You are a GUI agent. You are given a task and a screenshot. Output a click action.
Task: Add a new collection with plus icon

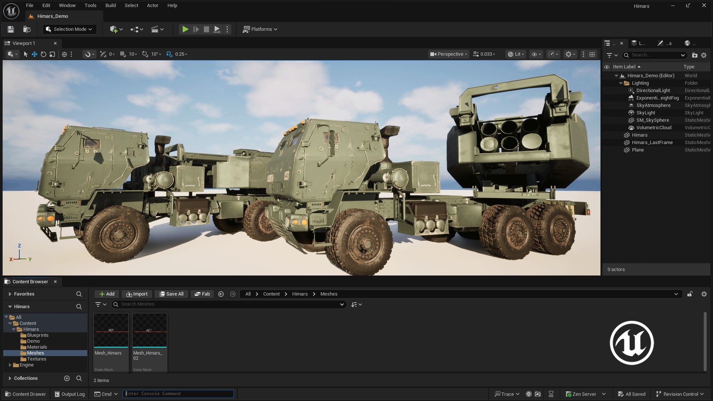67,378
